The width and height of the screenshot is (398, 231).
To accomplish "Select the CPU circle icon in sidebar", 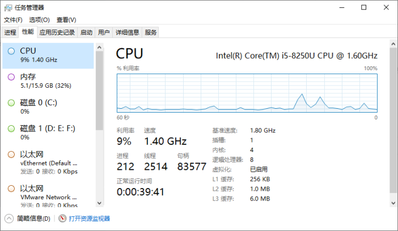I will click(11, 51).
